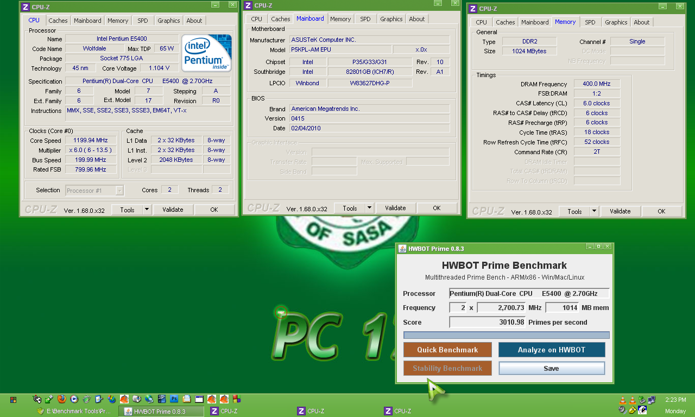Click the Save button in HWBOT Prime
Screen dimensions: 695x417
click(552, 368)
